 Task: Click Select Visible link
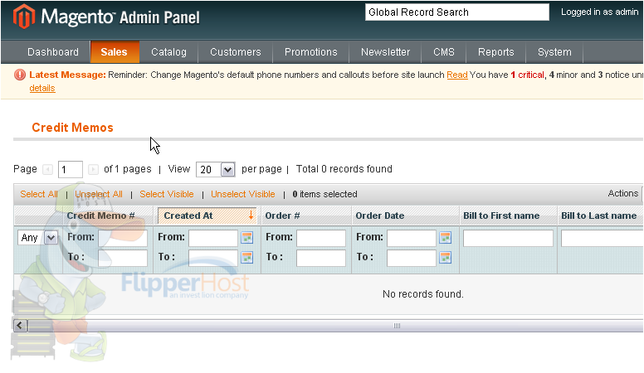point(166,194)
